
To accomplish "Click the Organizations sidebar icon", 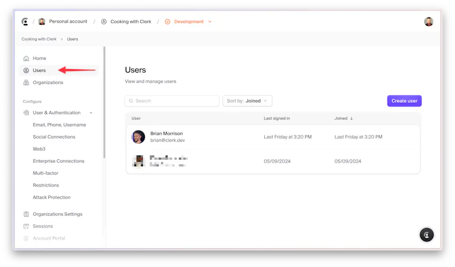I will coord(26,82).
